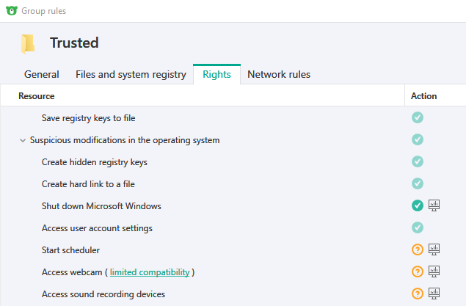Click the orange prompt icon for Start scheduler
Screen dimensions: 466x306
pyautogui.click(x=418, y=249)
